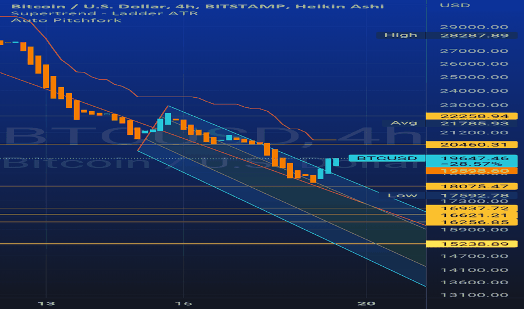Screen dimensions: 524x309
Task: Click the 24000.00 price axis tick
Action: click(474, 91)
